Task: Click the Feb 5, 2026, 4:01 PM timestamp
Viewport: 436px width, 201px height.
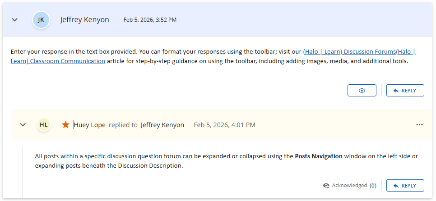Action: point(224,125)
